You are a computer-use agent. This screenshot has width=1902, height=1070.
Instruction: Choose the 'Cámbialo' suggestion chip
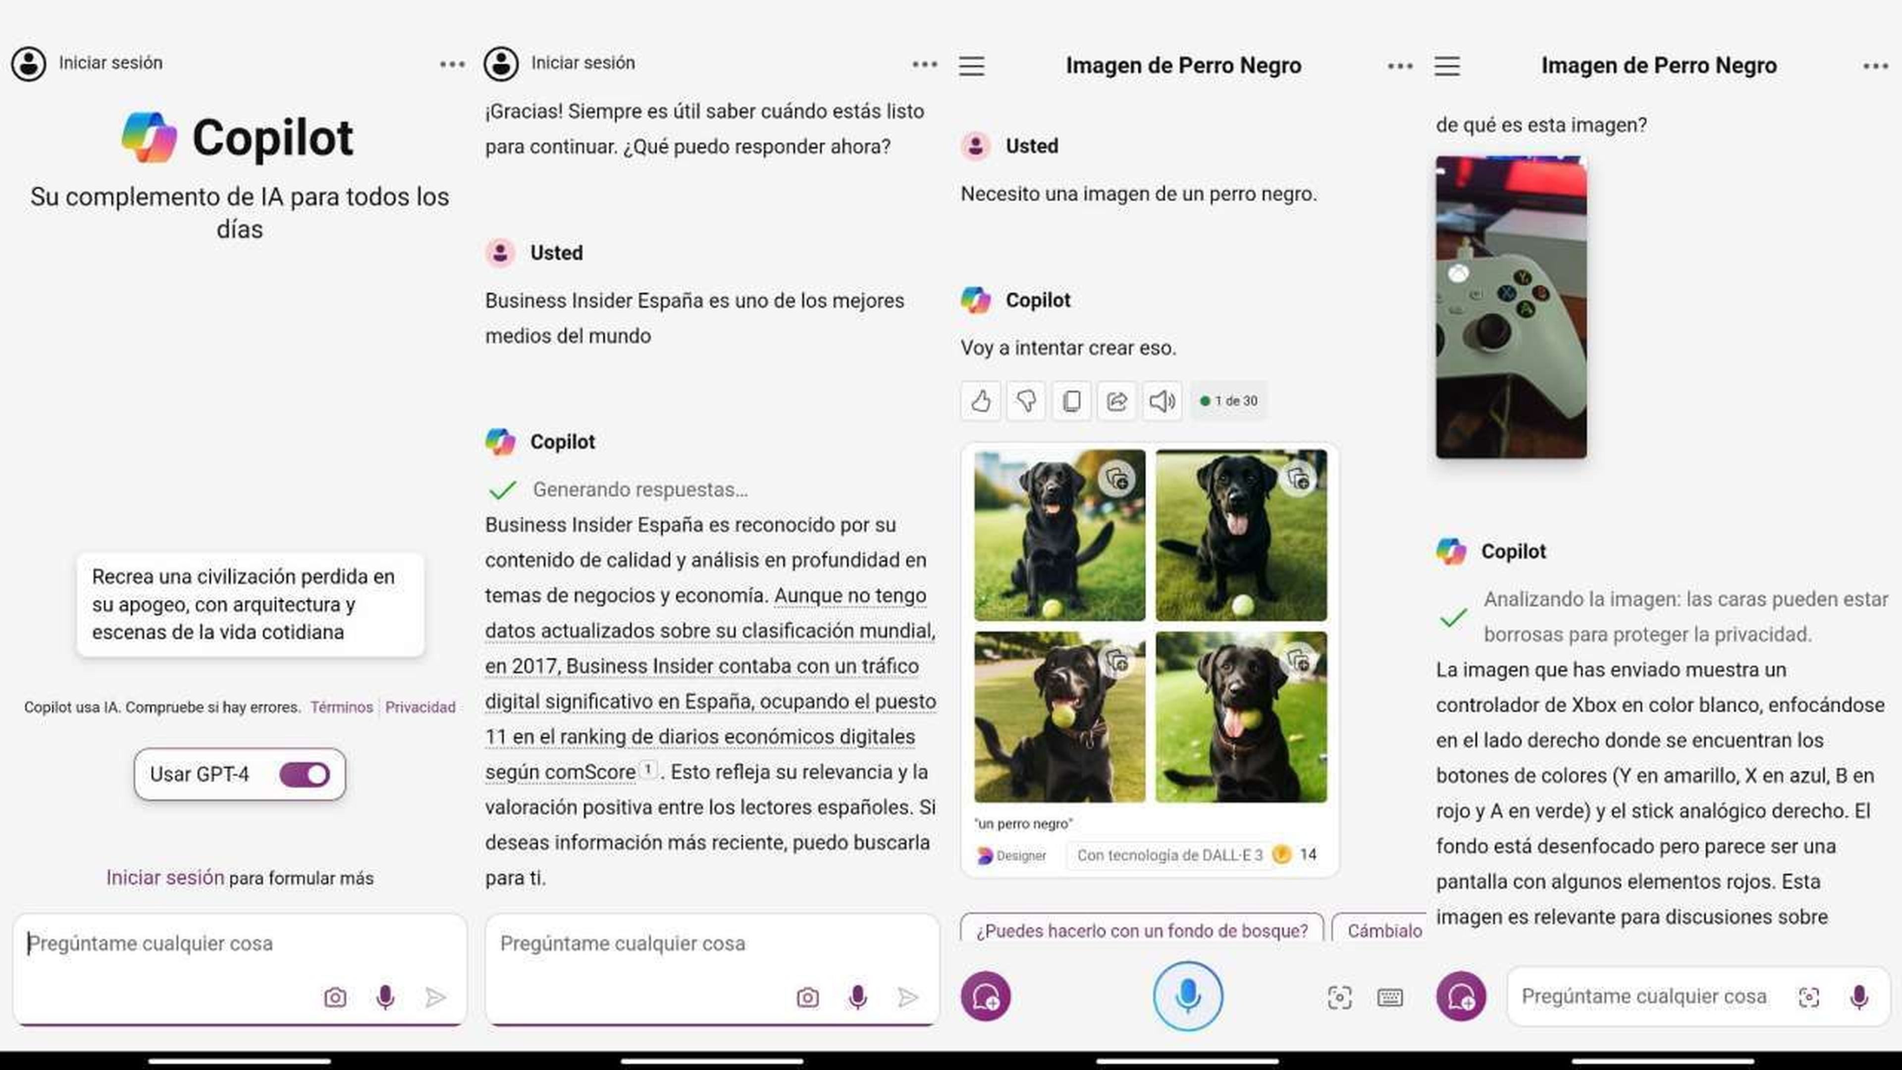click(x=1380, y=930)
